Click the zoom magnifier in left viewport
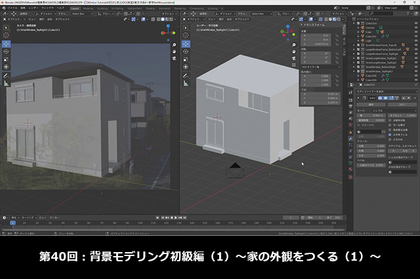This screenshot has height=279, width=420. tap(174, 45)
